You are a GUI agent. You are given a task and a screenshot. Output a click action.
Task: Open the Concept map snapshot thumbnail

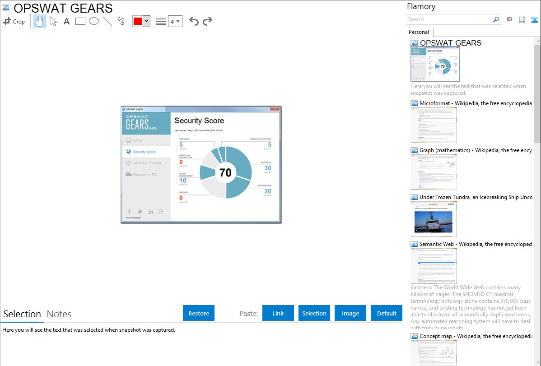point(434,353)
